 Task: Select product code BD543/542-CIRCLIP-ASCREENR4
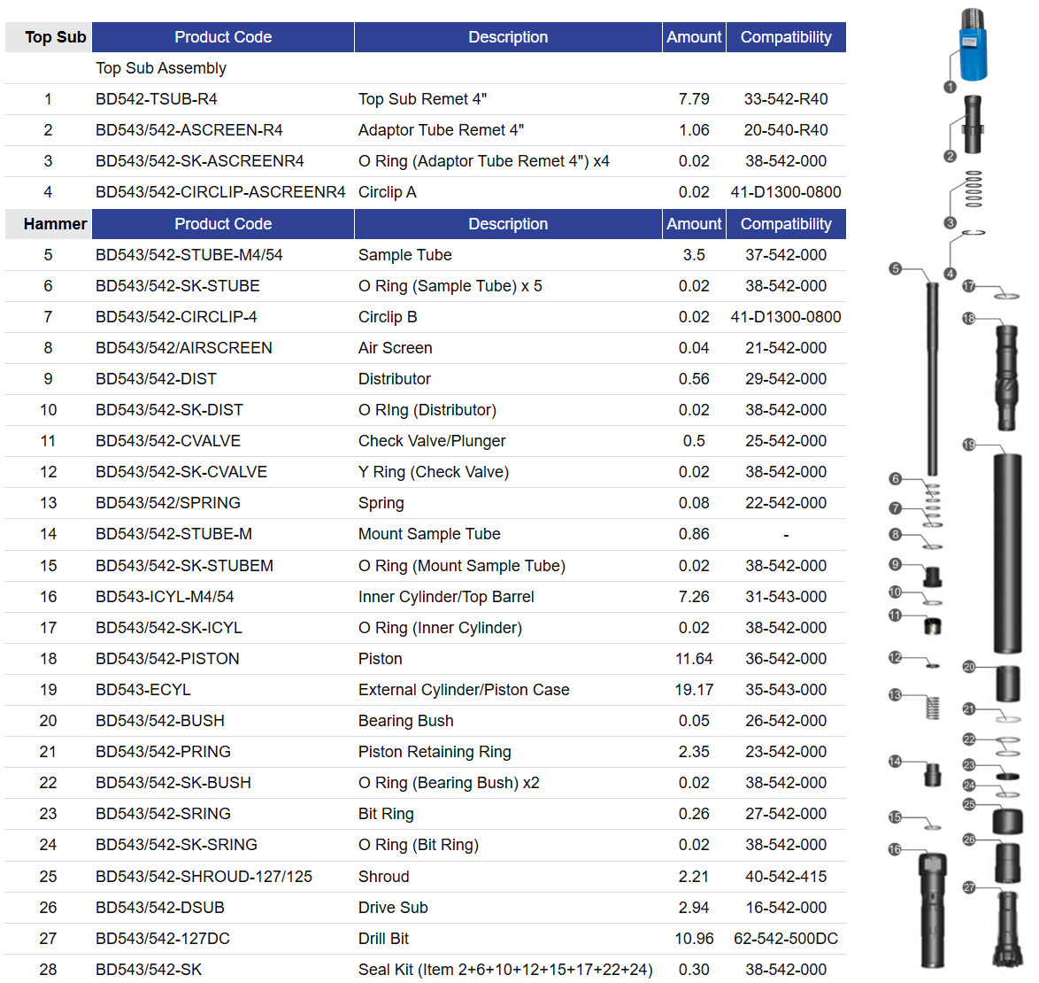[220, 192]
